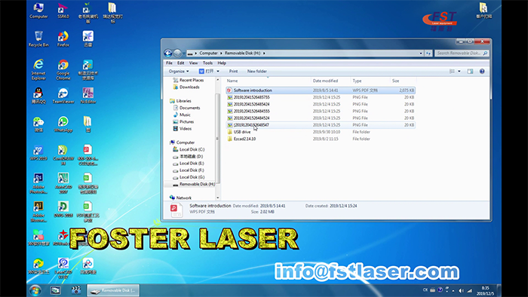Refresh the Explorer address bar
The height and width of the screenshot is (297, 528).
click(x=428, y=54)
